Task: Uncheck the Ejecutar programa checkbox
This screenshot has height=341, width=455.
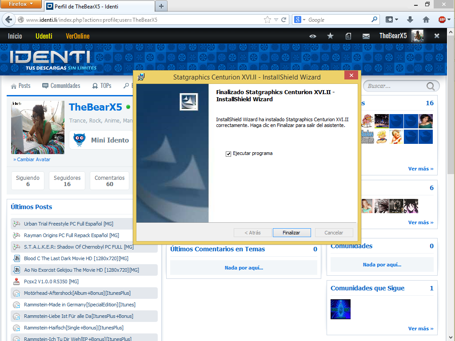Action: tap(228, 154)
